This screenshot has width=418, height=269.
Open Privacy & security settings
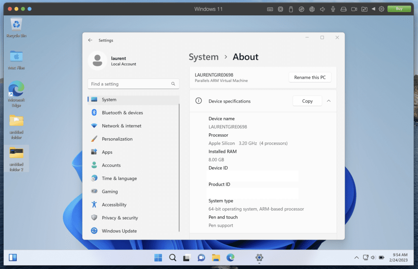(x=133, y=218)
